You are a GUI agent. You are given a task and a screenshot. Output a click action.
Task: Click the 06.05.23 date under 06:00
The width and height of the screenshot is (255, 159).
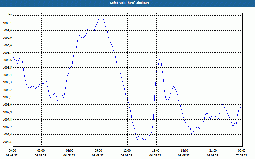click(x=69, y=156)
